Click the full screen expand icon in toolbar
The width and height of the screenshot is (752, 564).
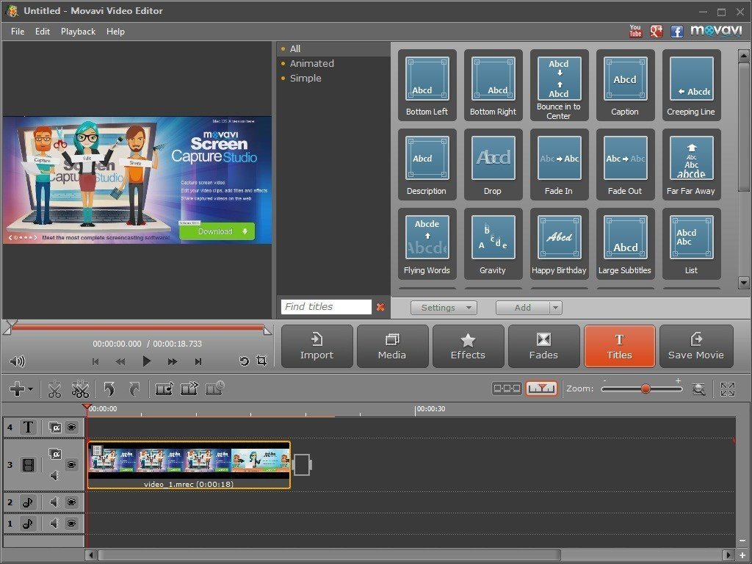(728, 389)
